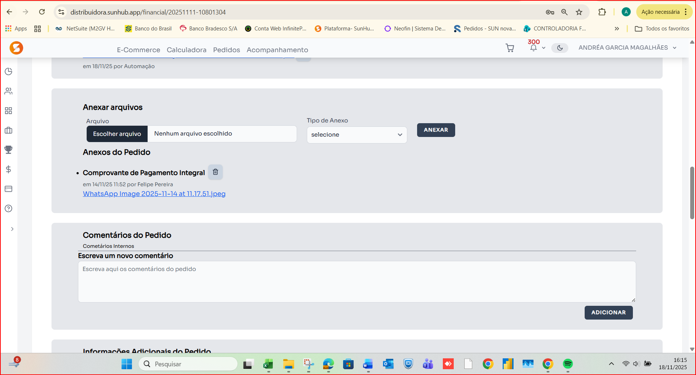
Task: Open the Tipo de Anexo dropdown
Action: coord(357,135)
